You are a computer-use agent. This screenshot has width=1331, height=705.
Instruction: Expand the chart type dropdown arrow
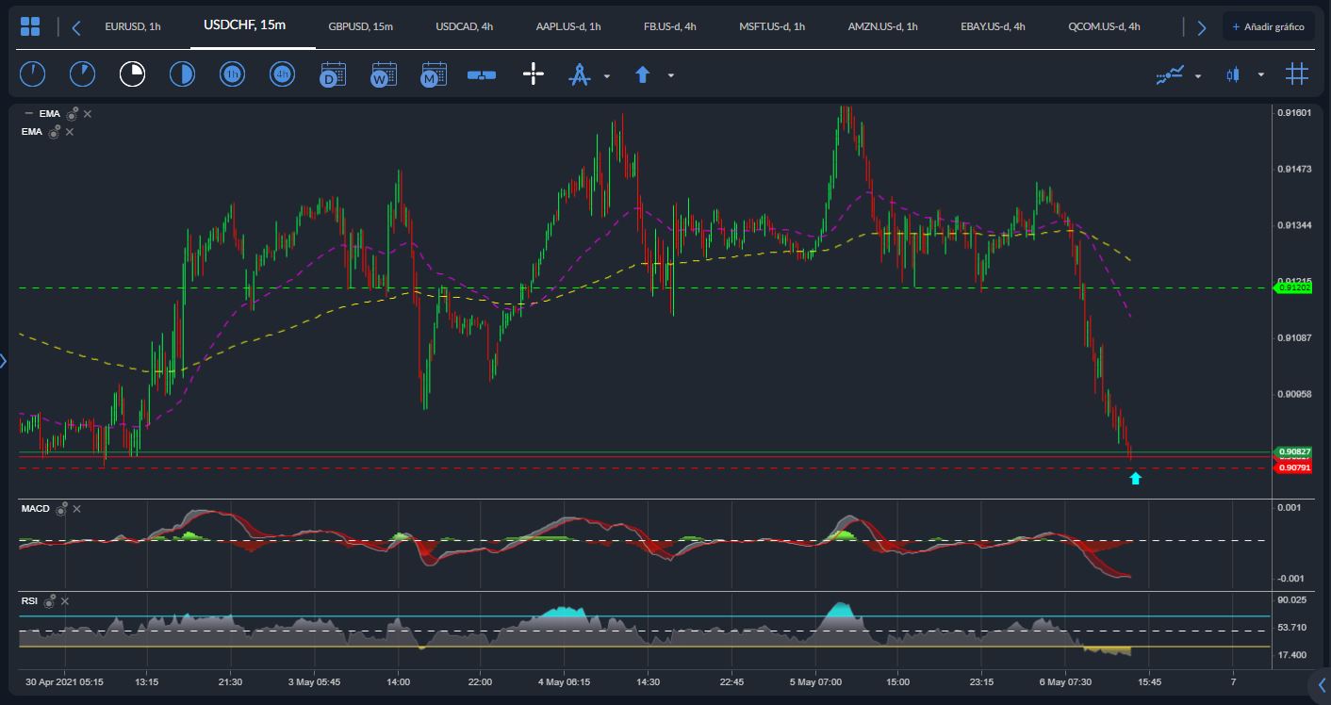(1261, 75)
